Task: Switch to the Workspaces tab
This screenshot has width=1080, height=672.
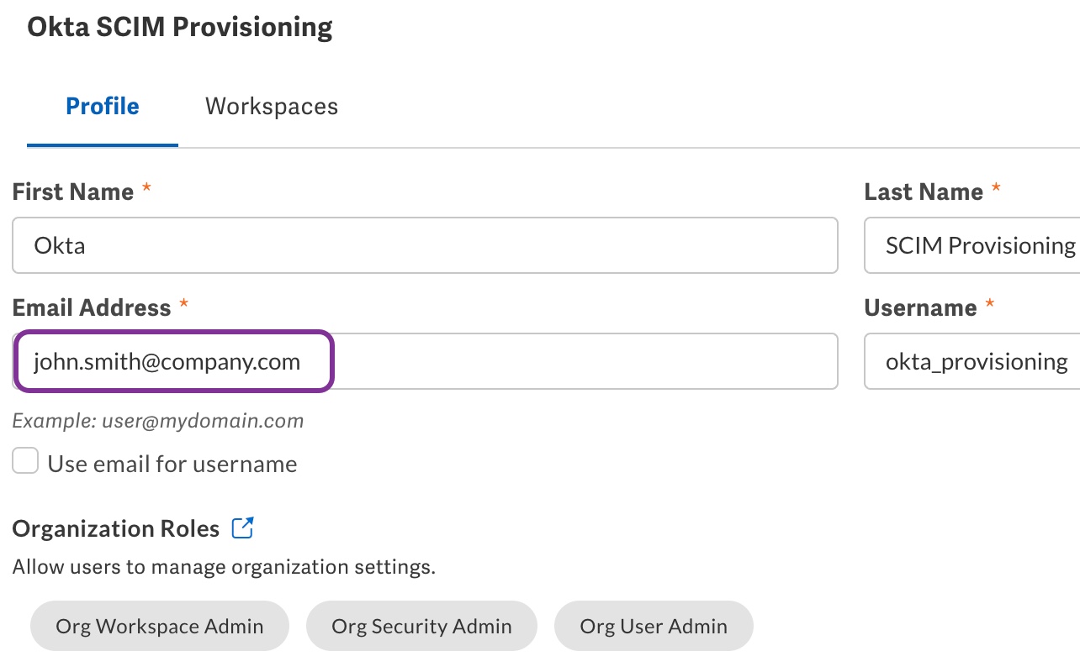Action: [x=272, y=107]
